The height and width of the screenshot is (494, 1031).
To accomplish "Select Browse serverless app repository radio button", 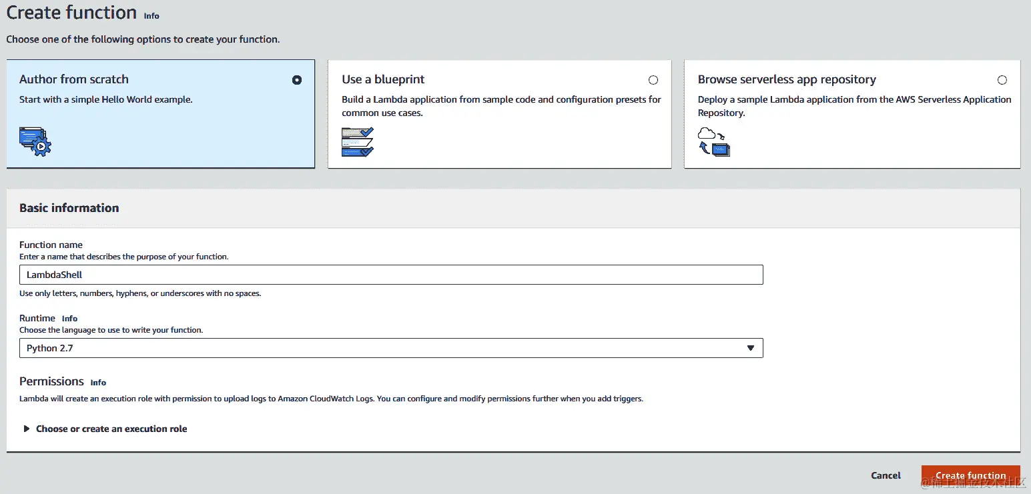I will tap(1002, 80).
